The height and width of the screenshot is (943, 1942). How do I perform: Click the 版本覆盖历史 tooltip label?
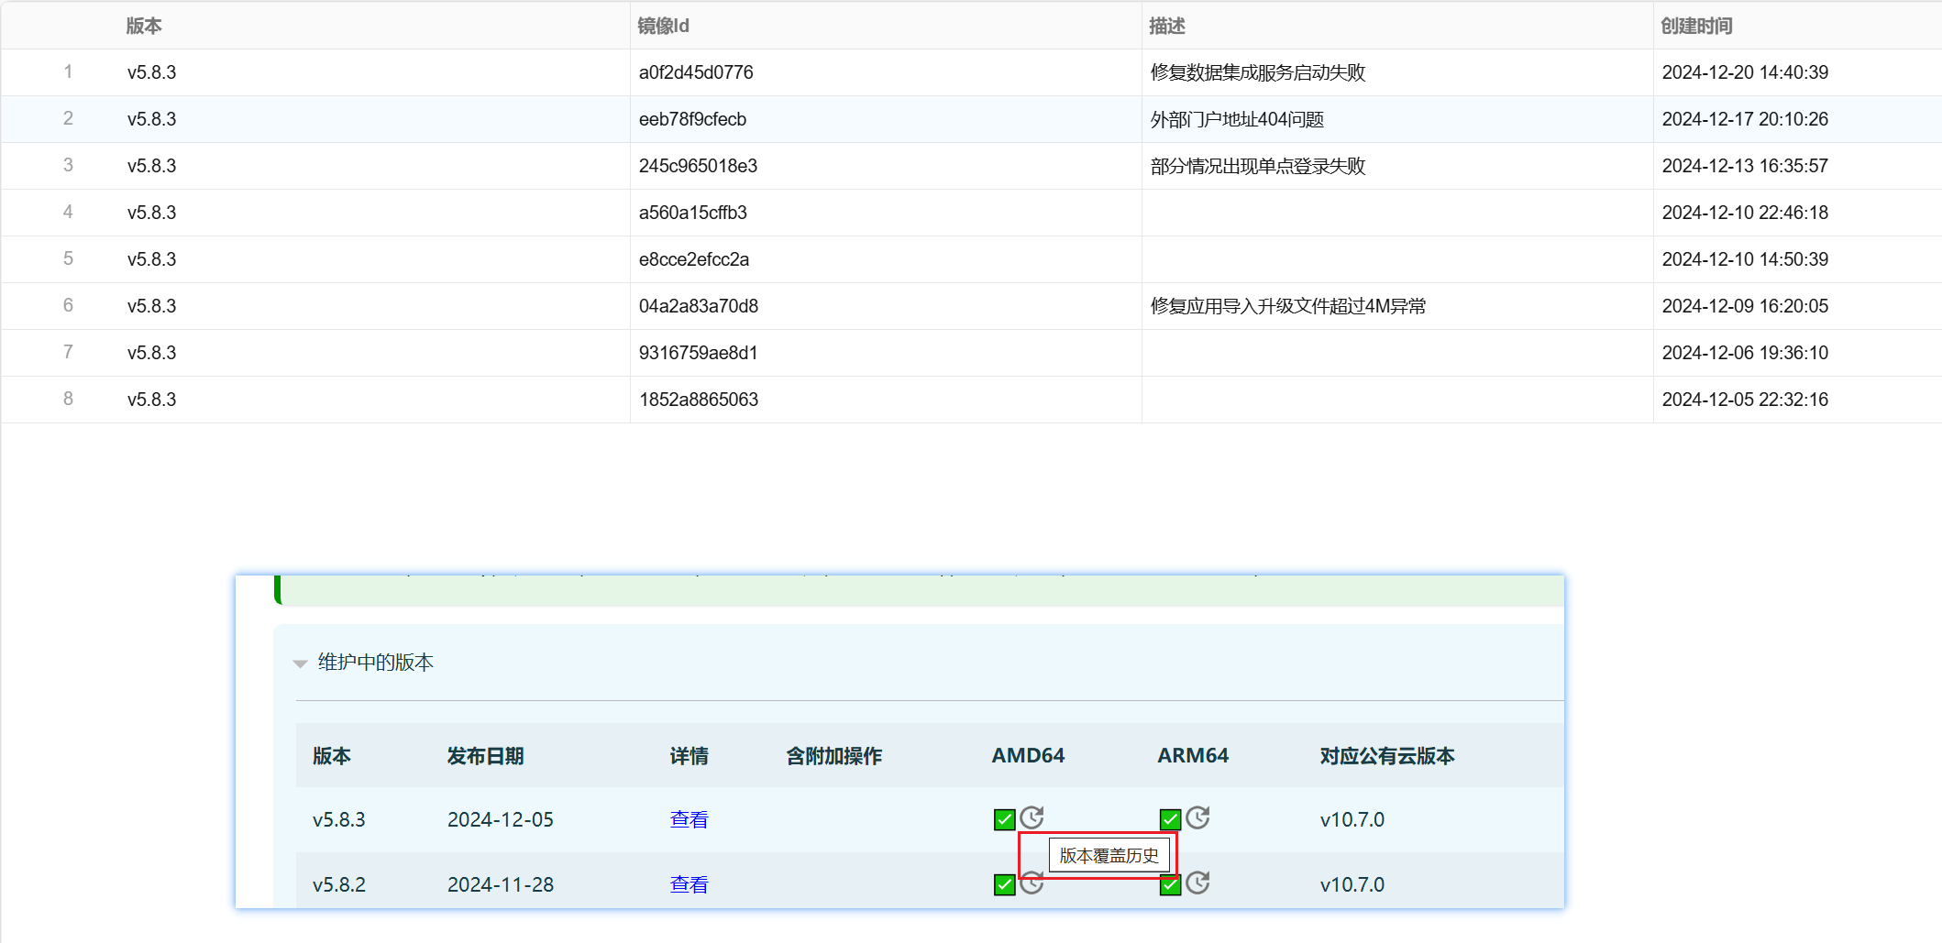click(1109, 856)
